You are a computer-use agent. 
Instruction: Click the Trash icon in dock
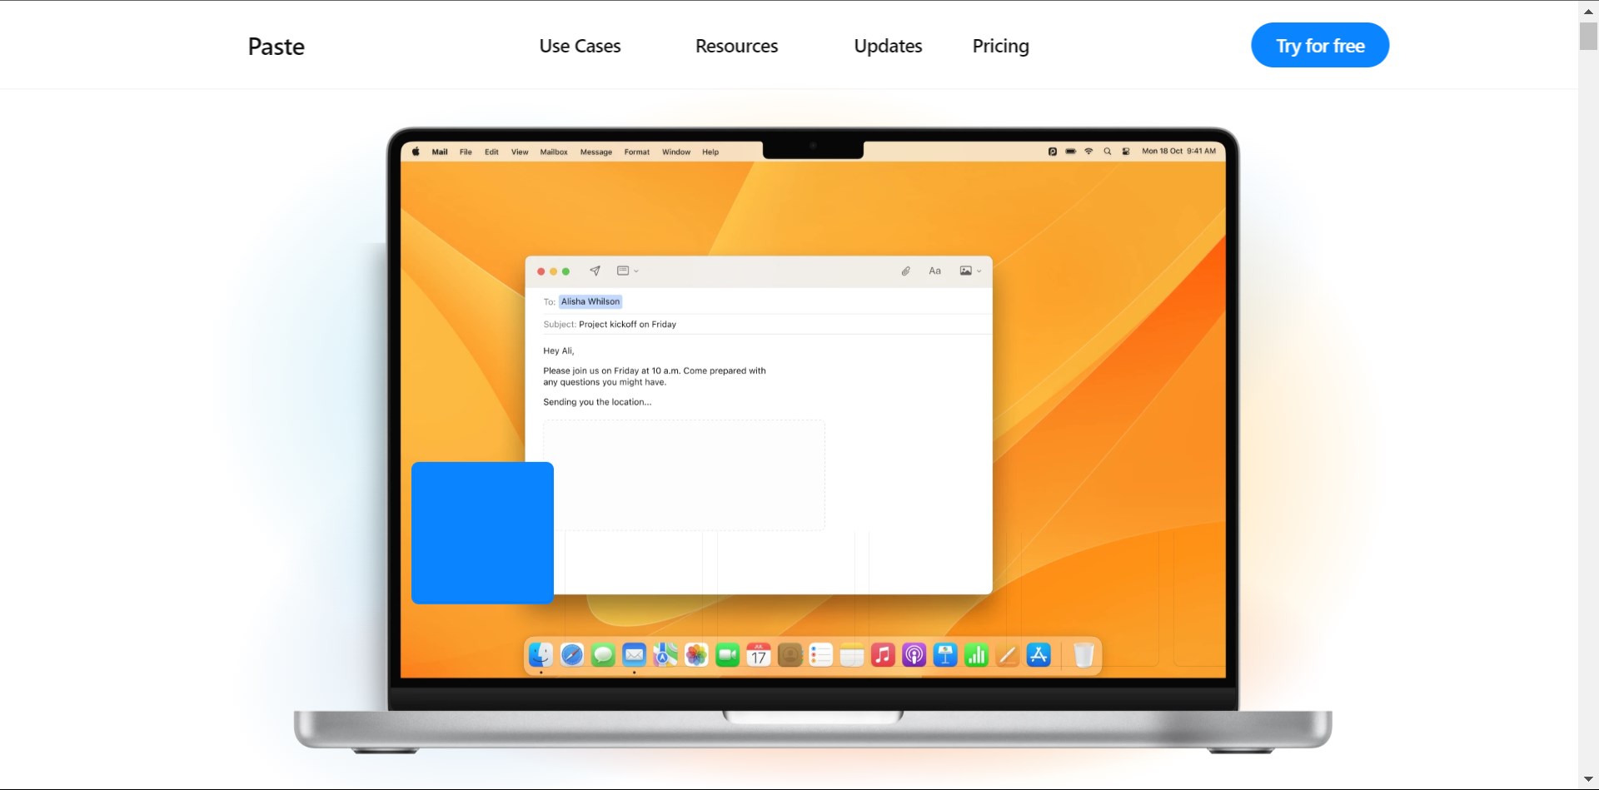[x=1083, y=656]
